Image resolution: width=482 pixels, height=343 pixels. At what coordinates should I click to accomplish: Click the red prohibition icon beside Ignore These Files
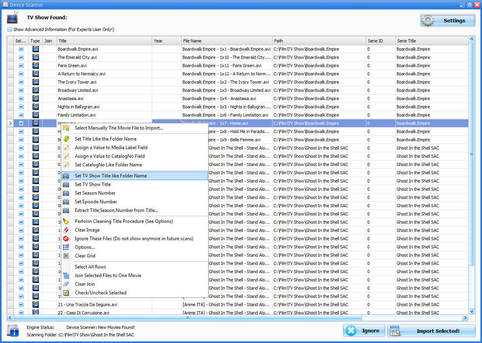[66, 239]
